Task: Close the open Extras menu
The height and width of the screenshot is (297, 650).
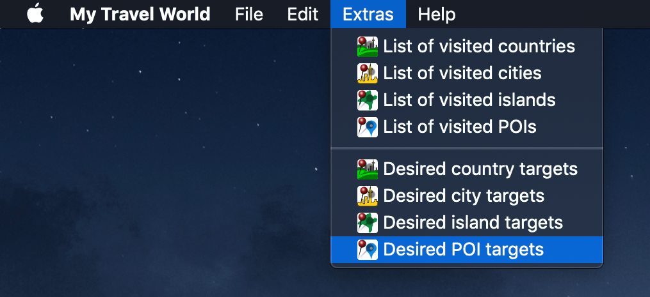Action: click(x=368, y=14)
